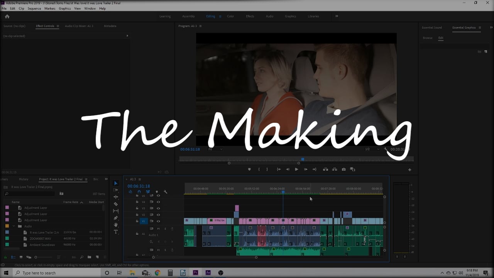Select the Slip tool
The width and height of the screenshot is (494, 278).
coord(116,211)
